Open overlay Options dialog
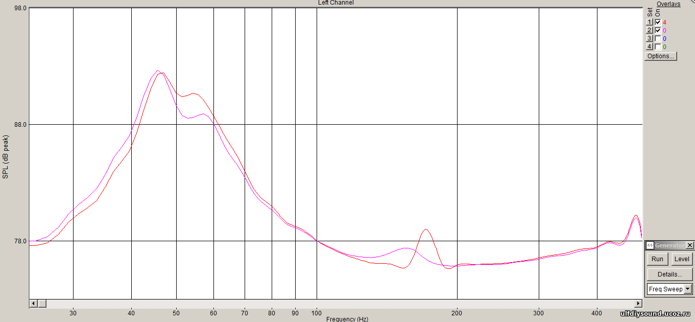Screen dimensions: 695x322 [661, 56]
